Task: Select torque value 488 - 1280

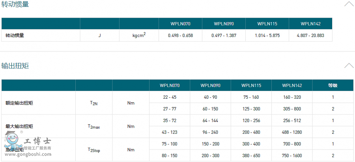Action: tap(292, 132)
